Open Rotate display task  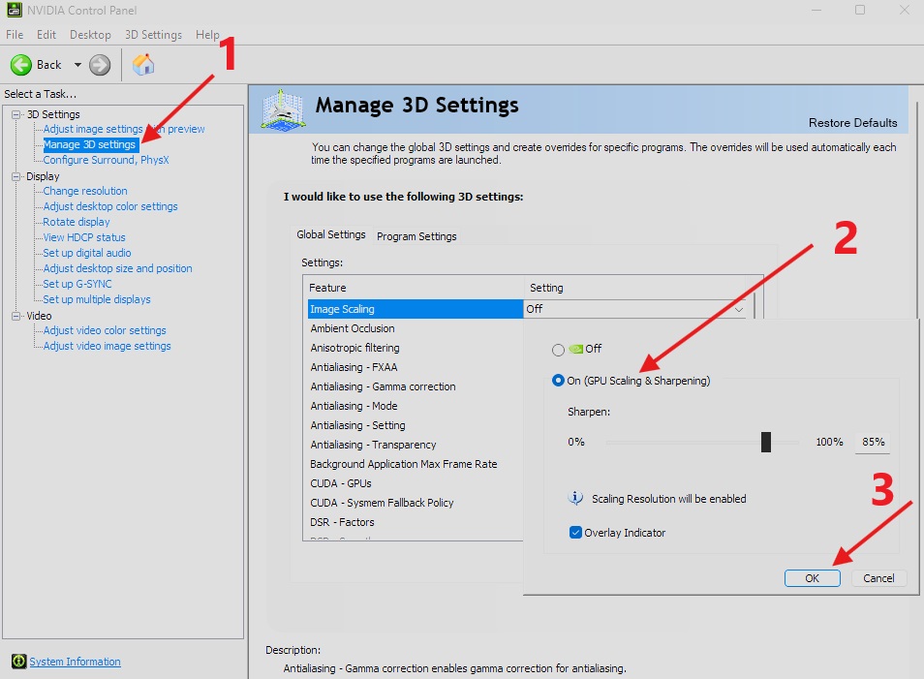[76, 222]
